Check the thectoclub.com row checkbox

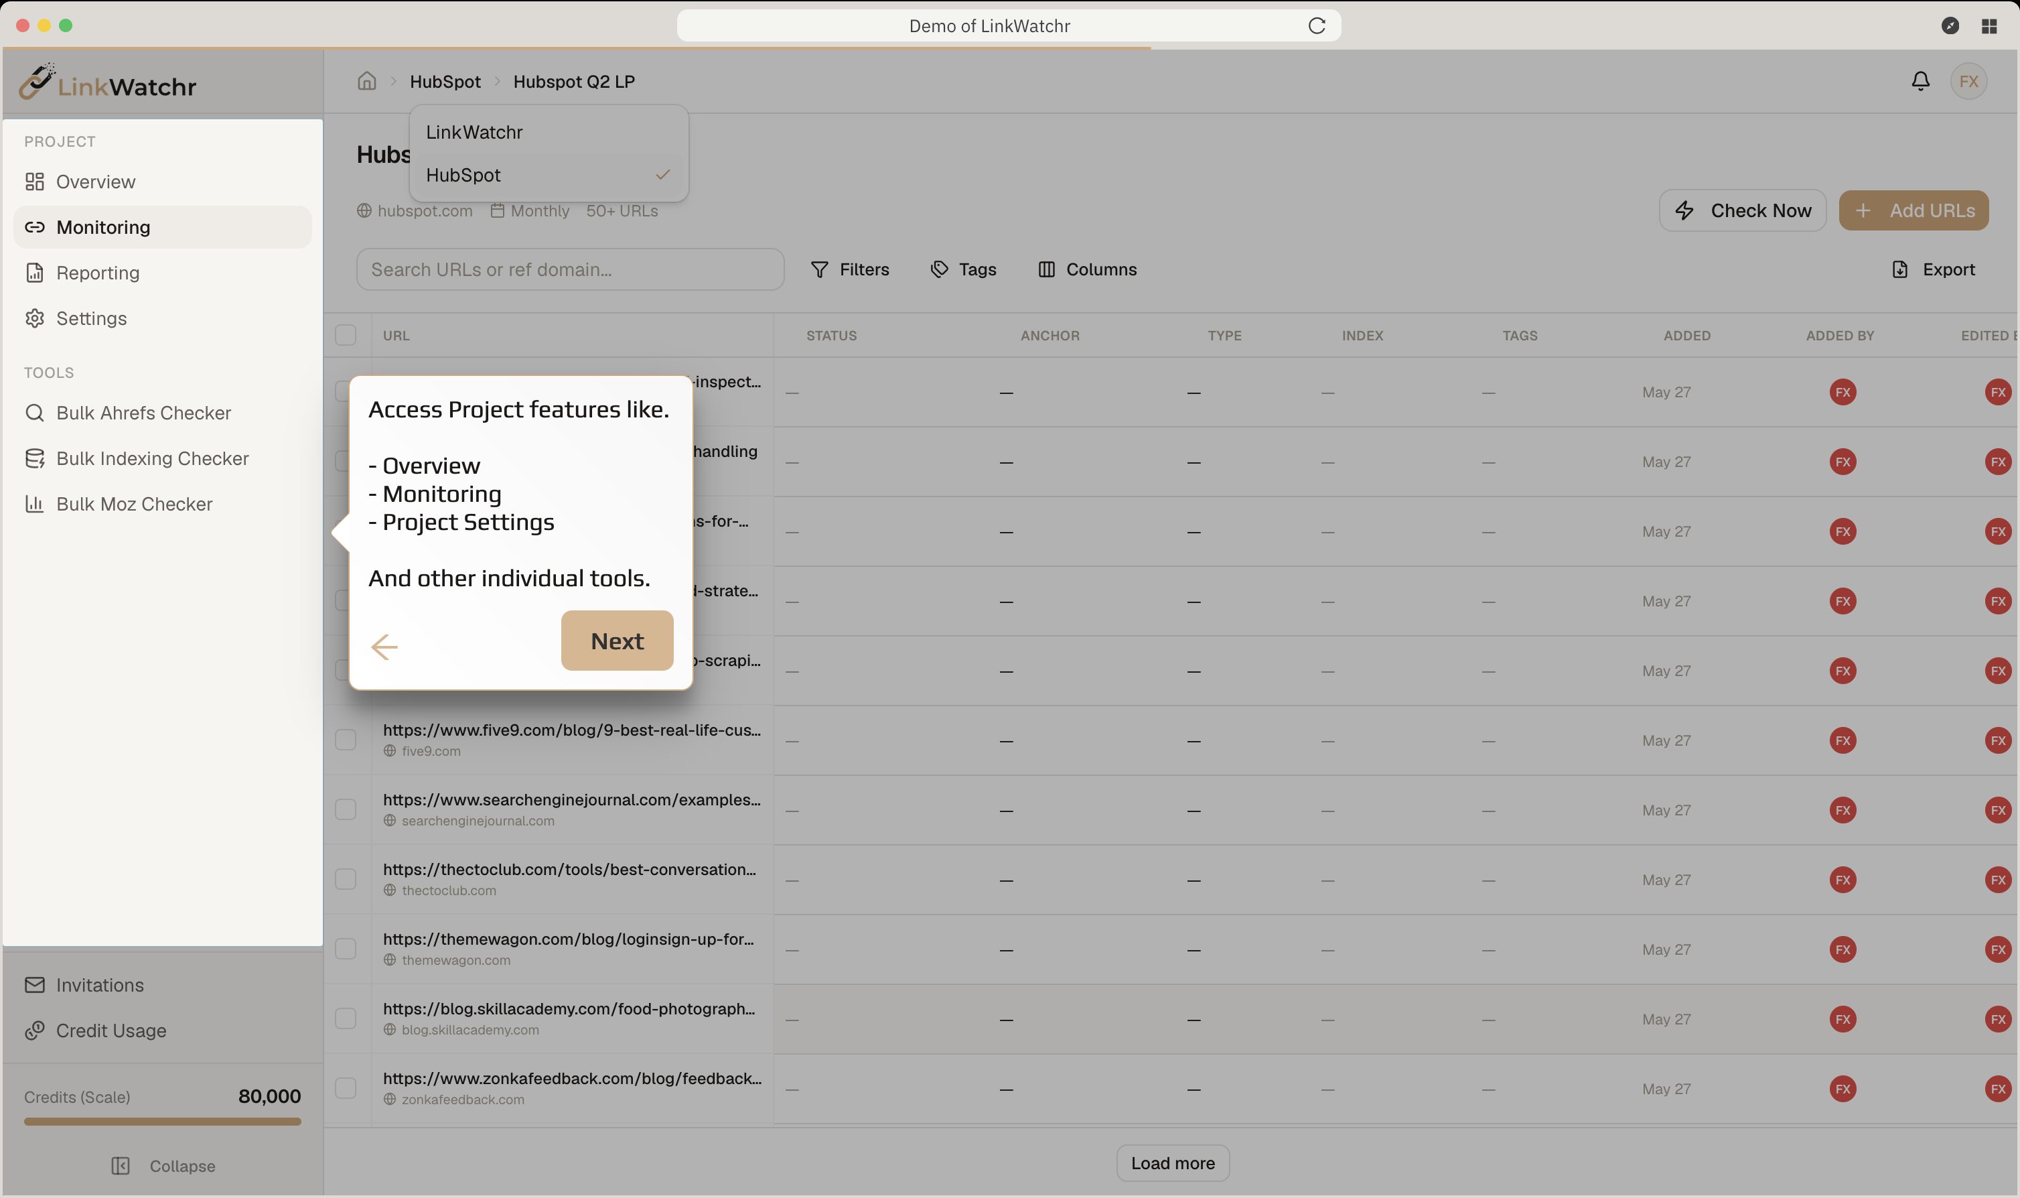(346, 879)
